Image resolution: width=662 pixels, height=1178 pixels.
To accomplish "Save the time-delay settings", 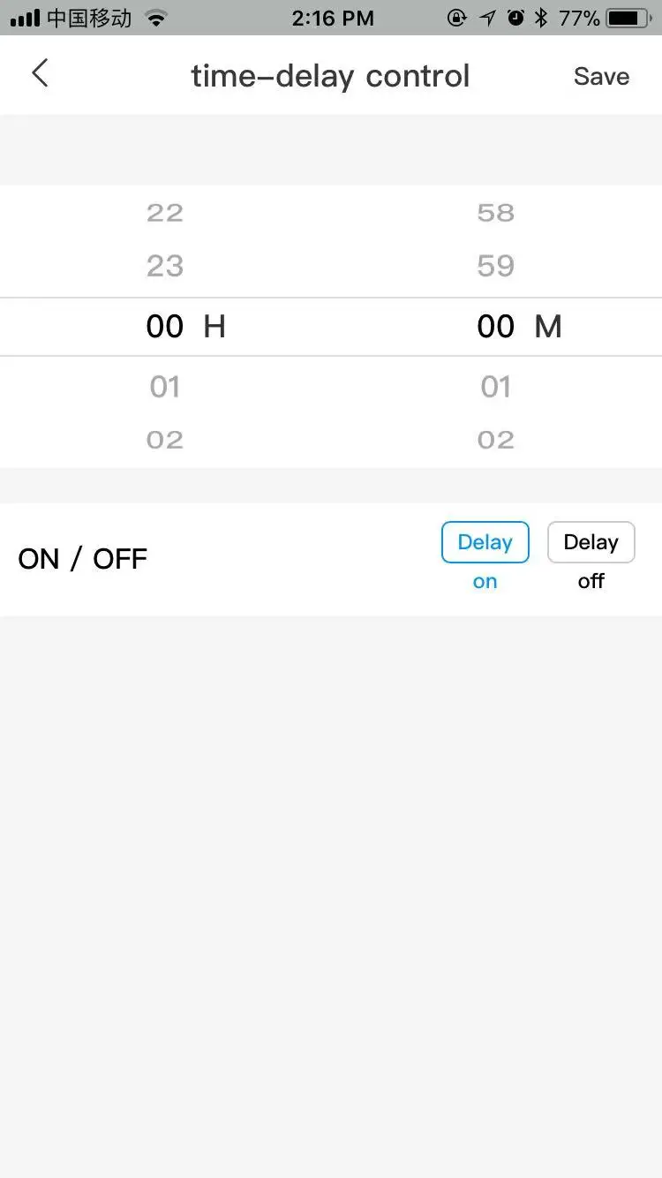I will tap(601, 77).
